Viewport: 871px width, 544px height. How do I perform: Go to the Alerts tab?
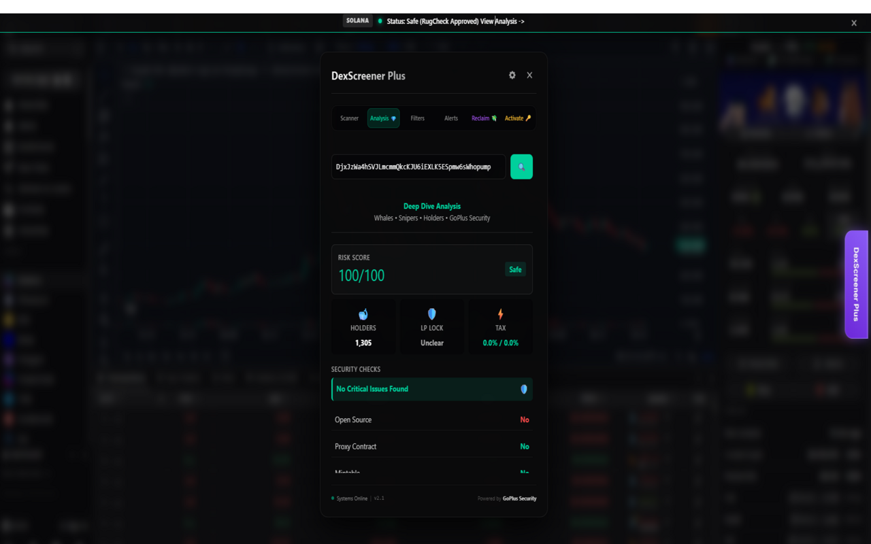[451, 118]
